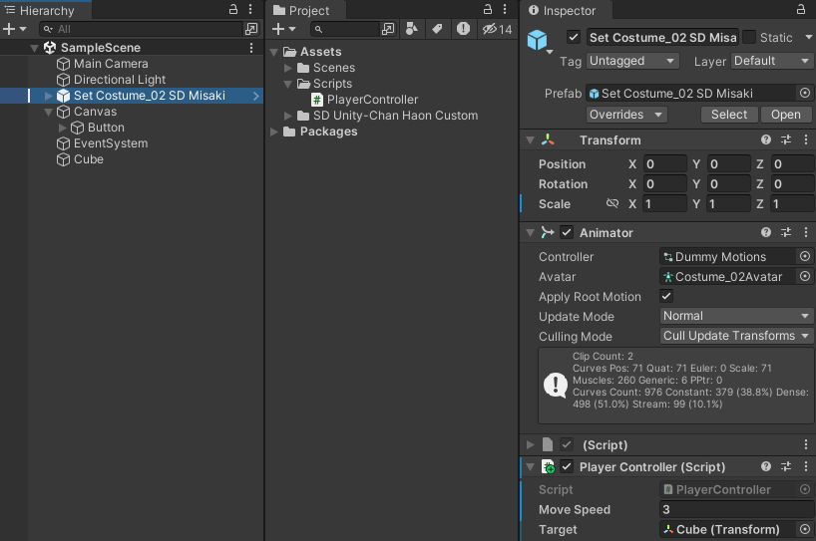816x541 pixels.
Task: Click the Project search field
Action: pyautogui.click(x=344, y=29)
